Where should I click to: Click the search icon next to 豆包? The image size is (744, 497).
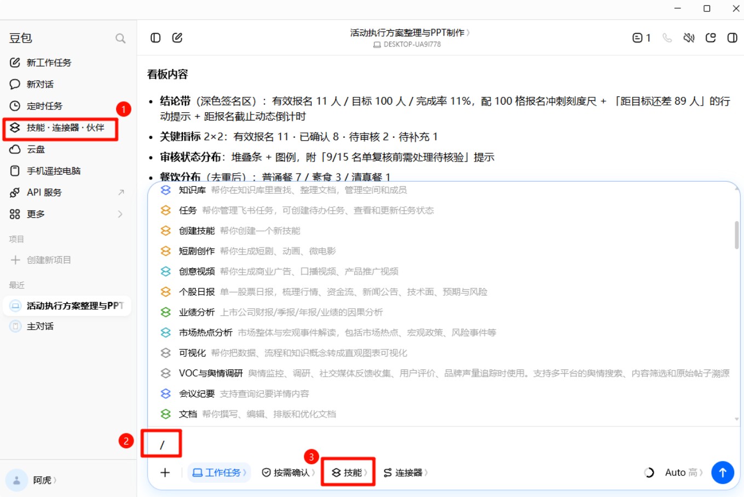pyautogui.click(x=120, y=38)
